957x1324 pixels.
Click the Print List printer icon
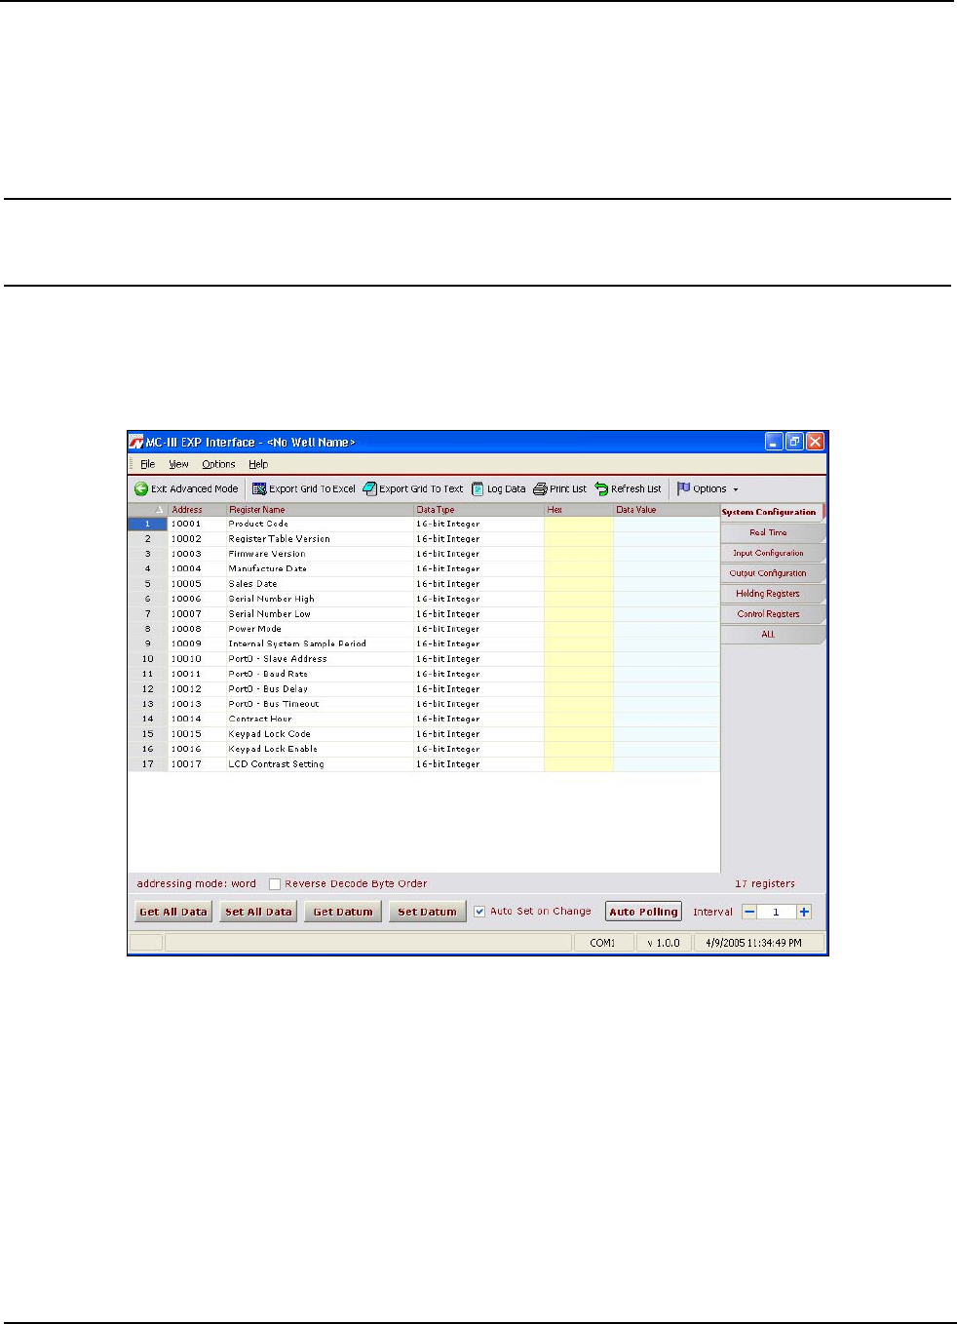pyautogui.click(x=540, y=489)
